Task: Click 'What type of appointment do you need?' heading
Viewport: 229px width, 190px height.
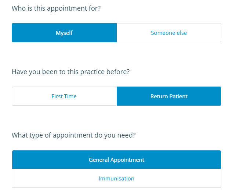Action: (x=74, y=135)
